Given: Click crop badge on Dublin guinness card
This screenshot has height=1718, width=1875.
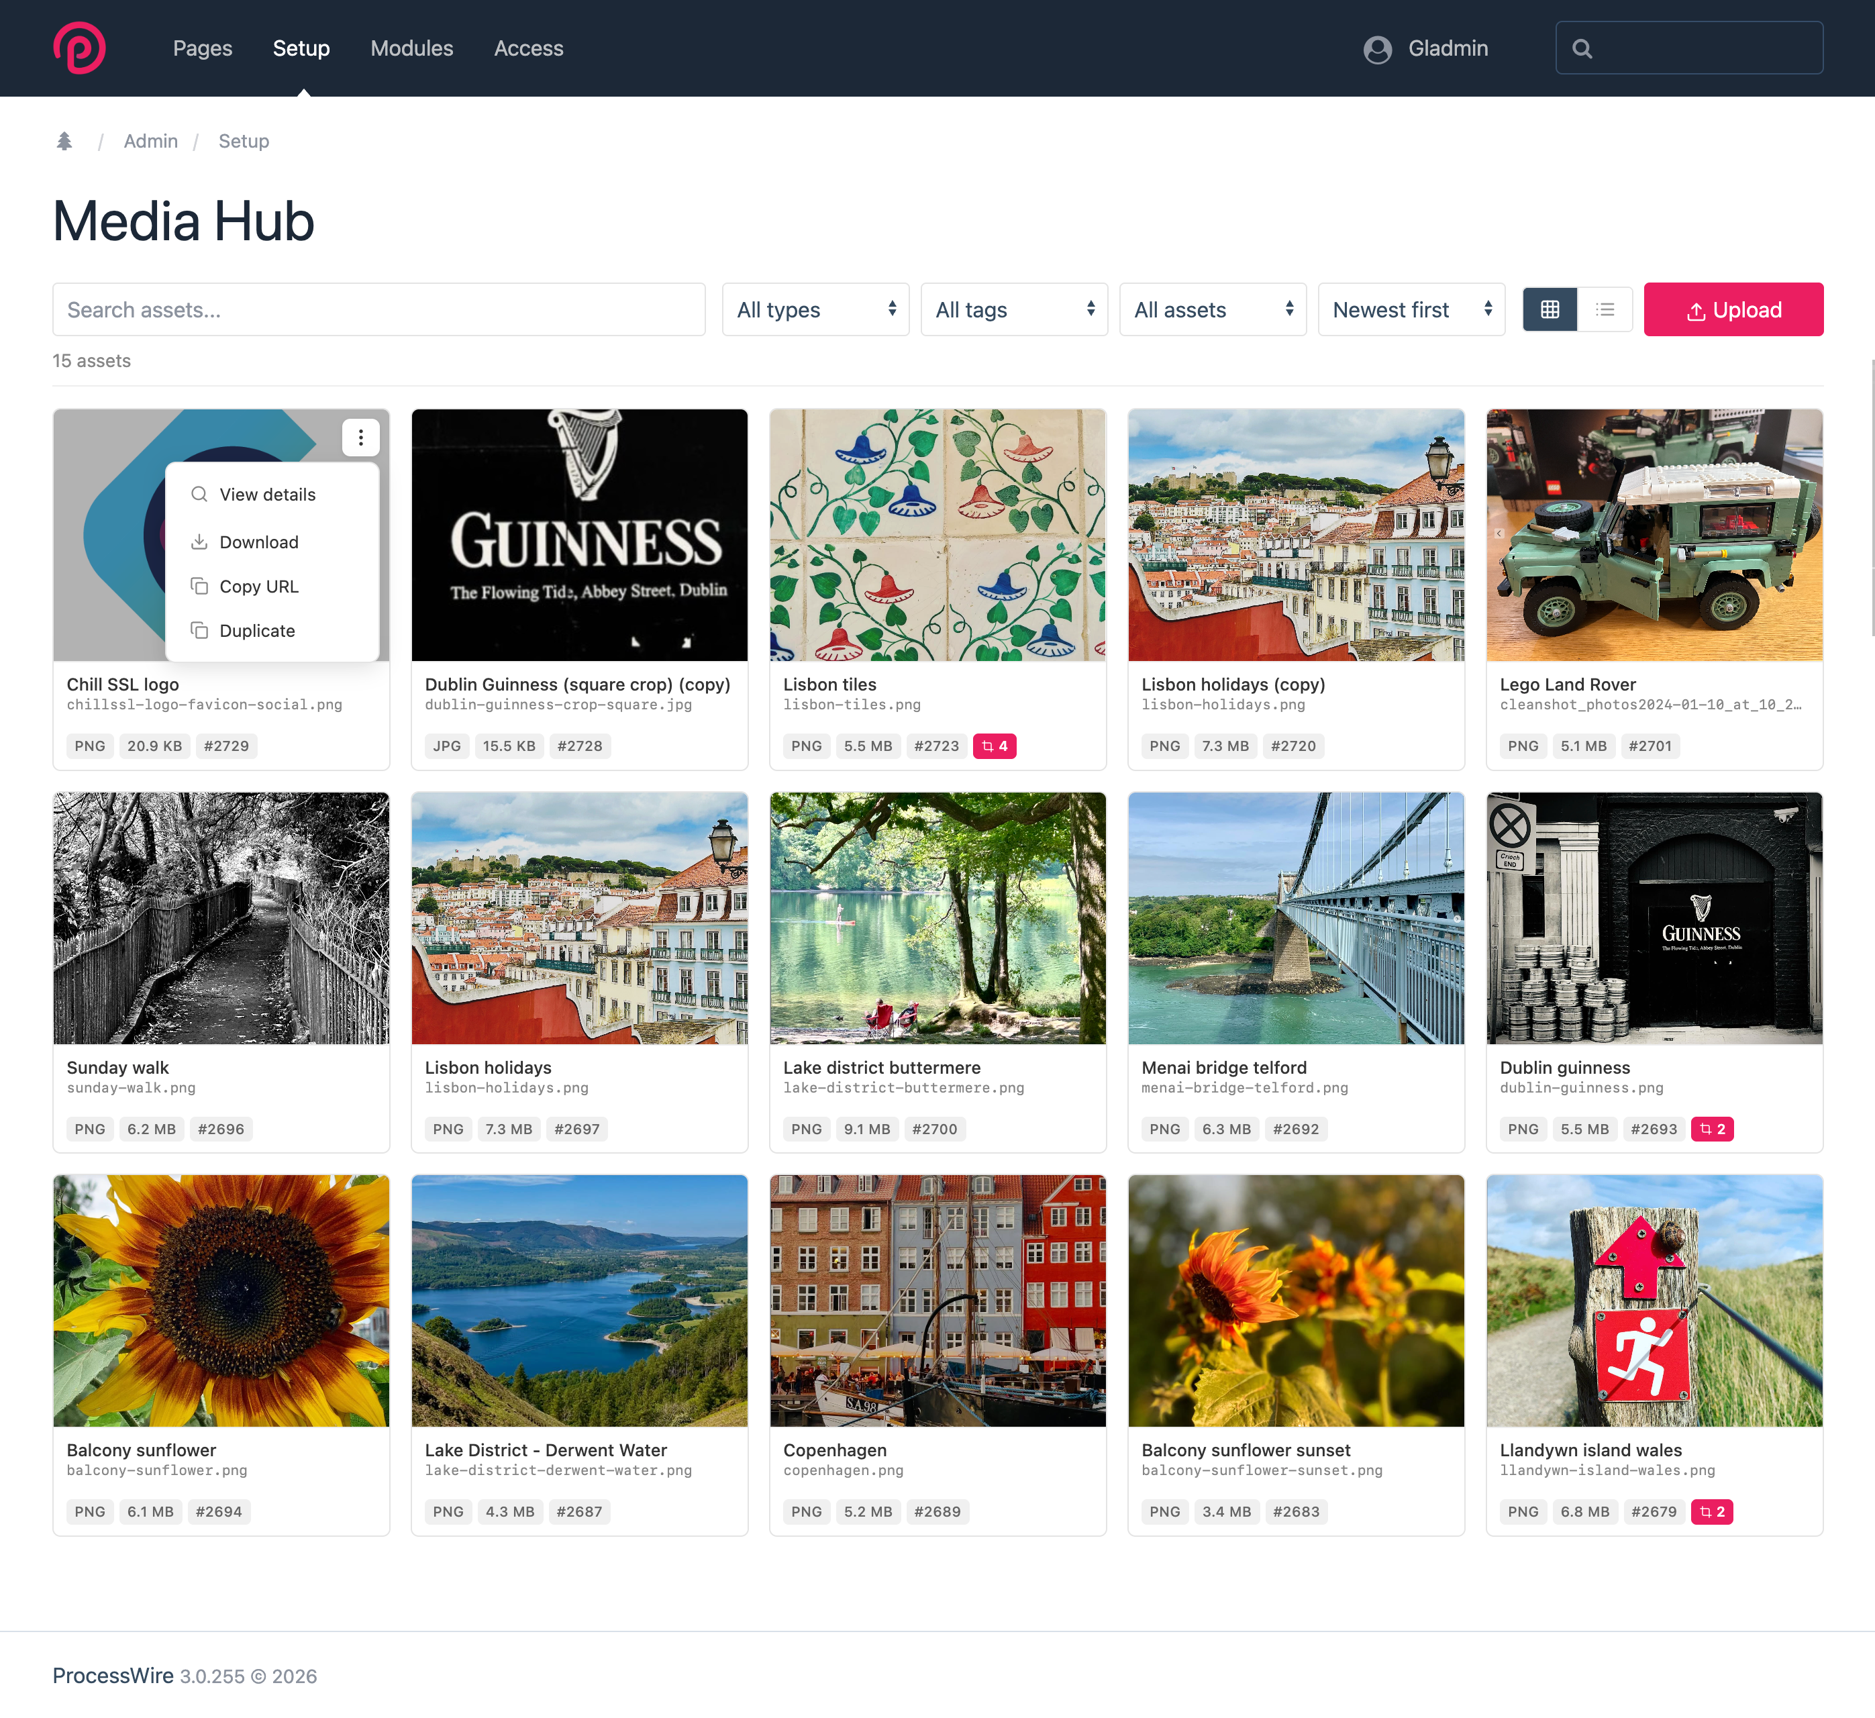Looking at the screenshot, I should [x=1711, y=1129].
